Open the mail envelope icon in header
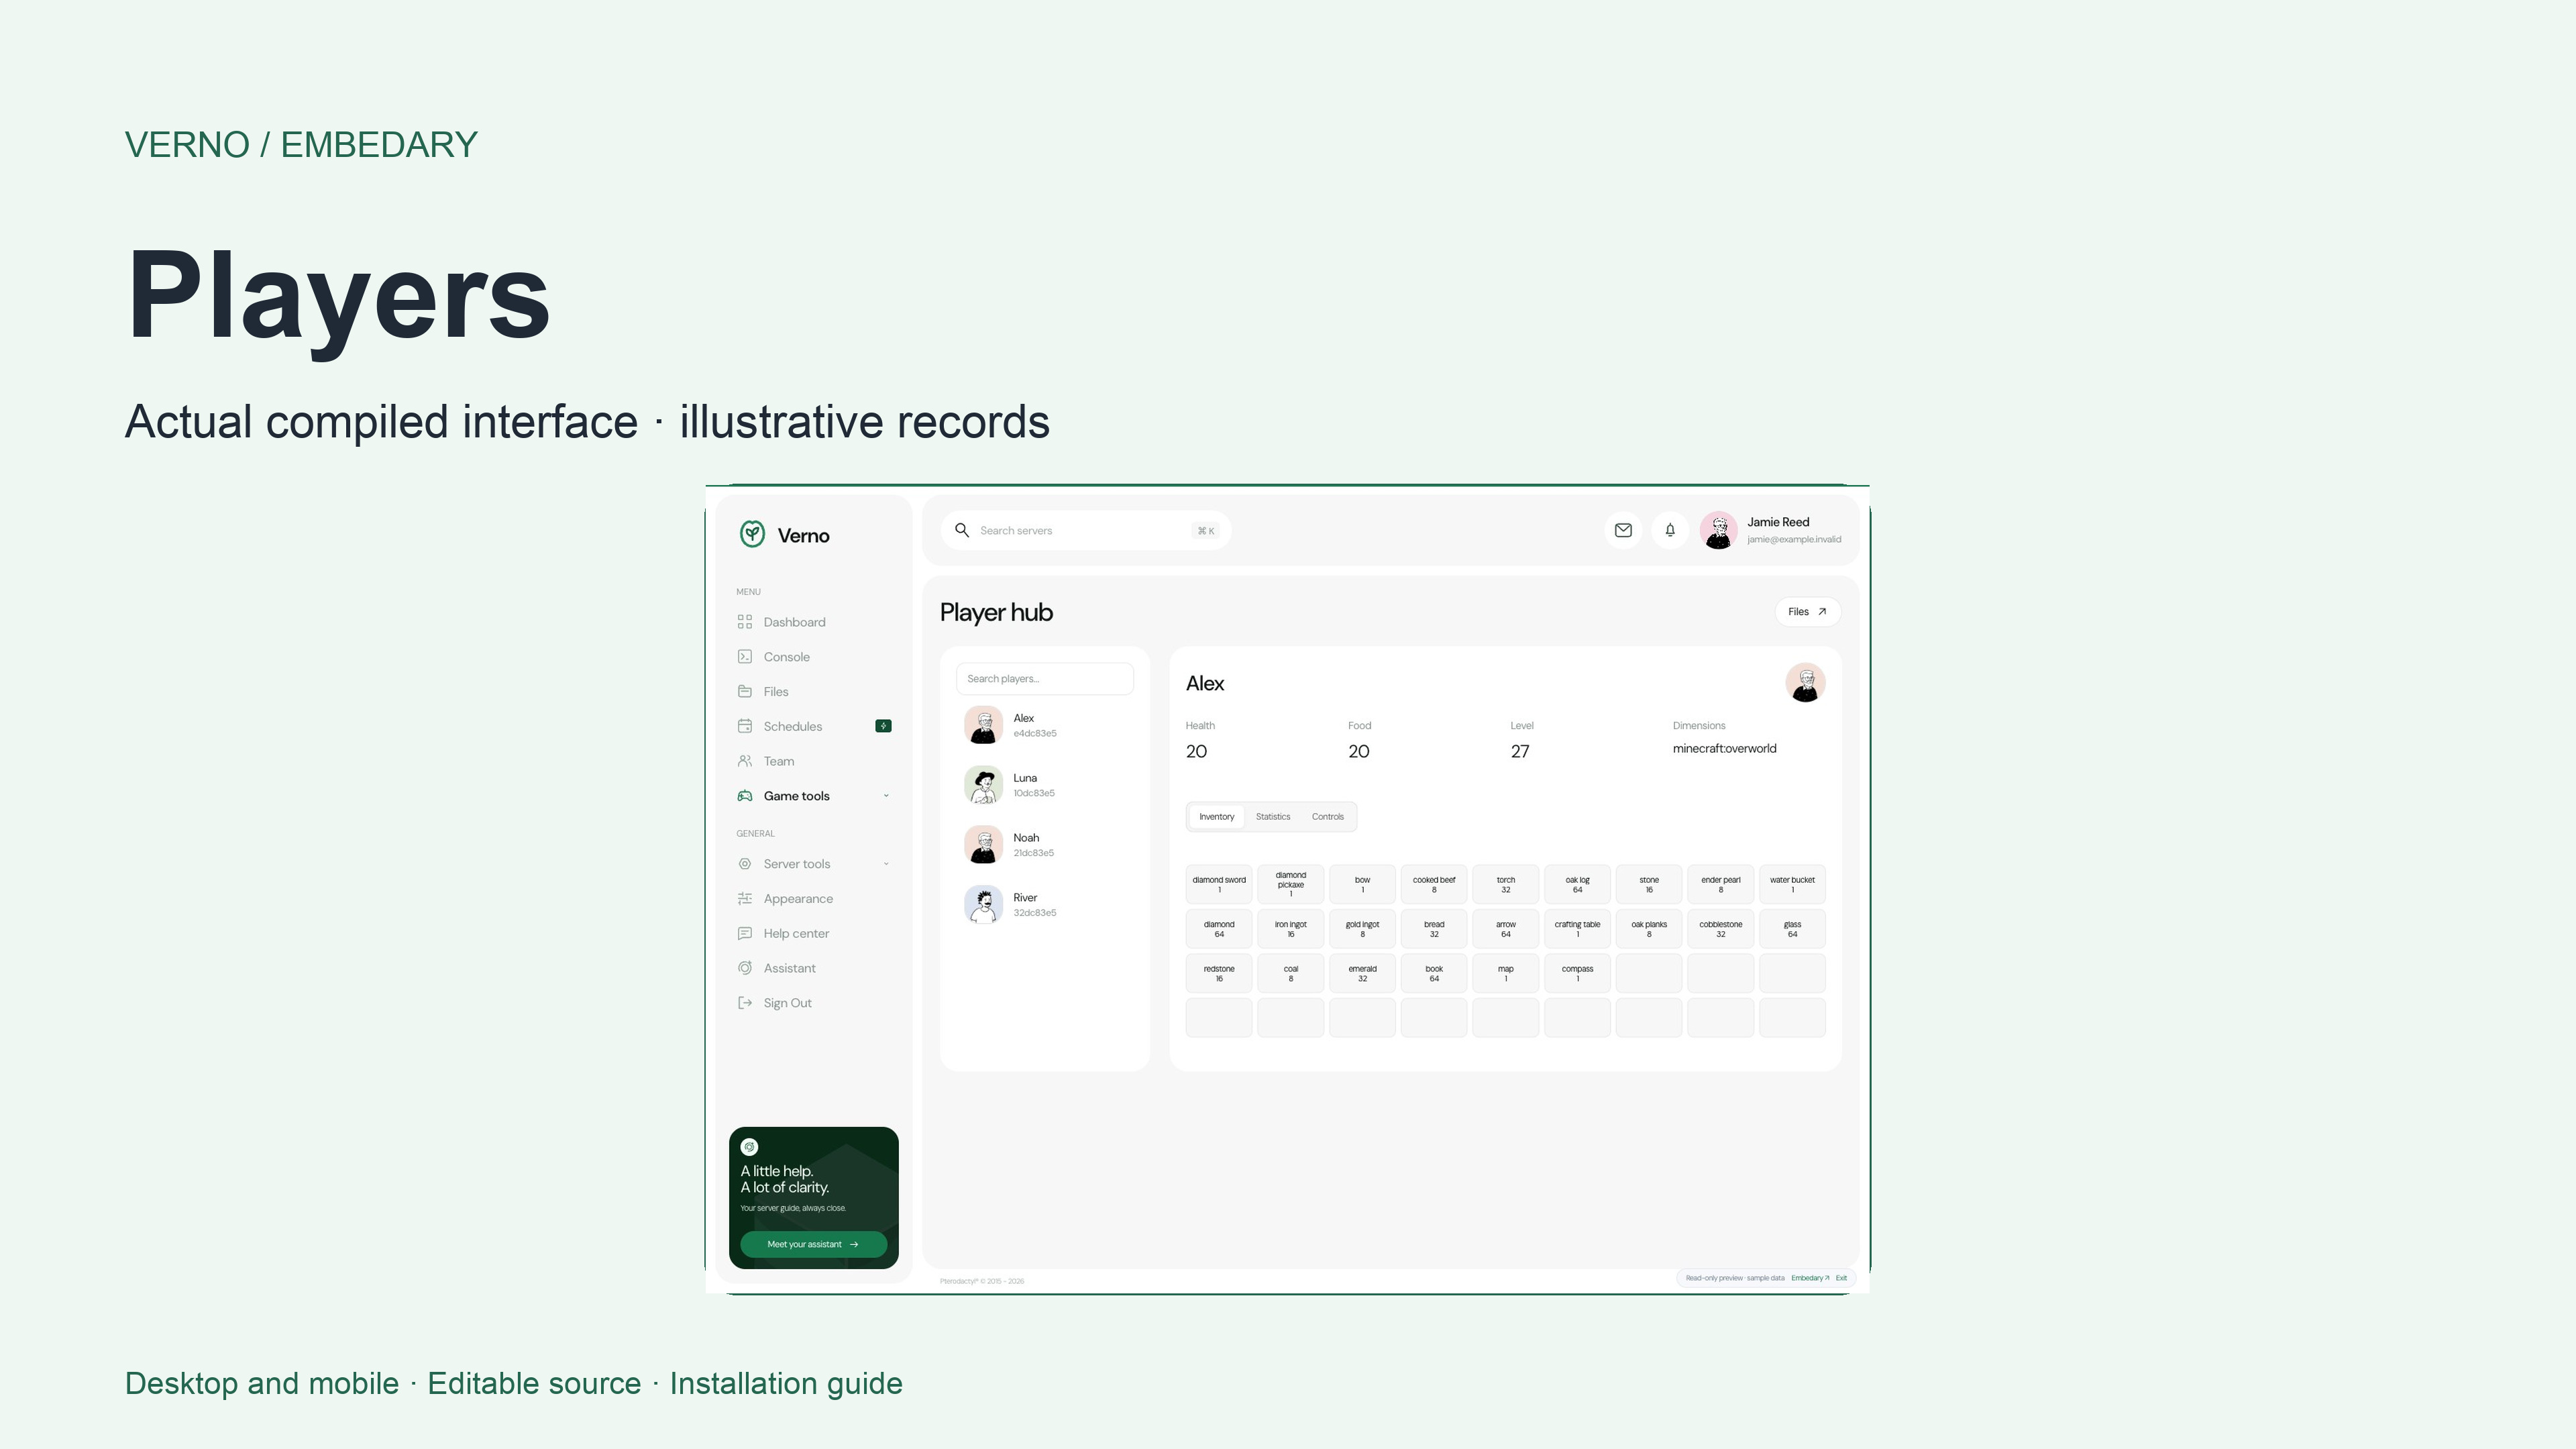 1623,530
